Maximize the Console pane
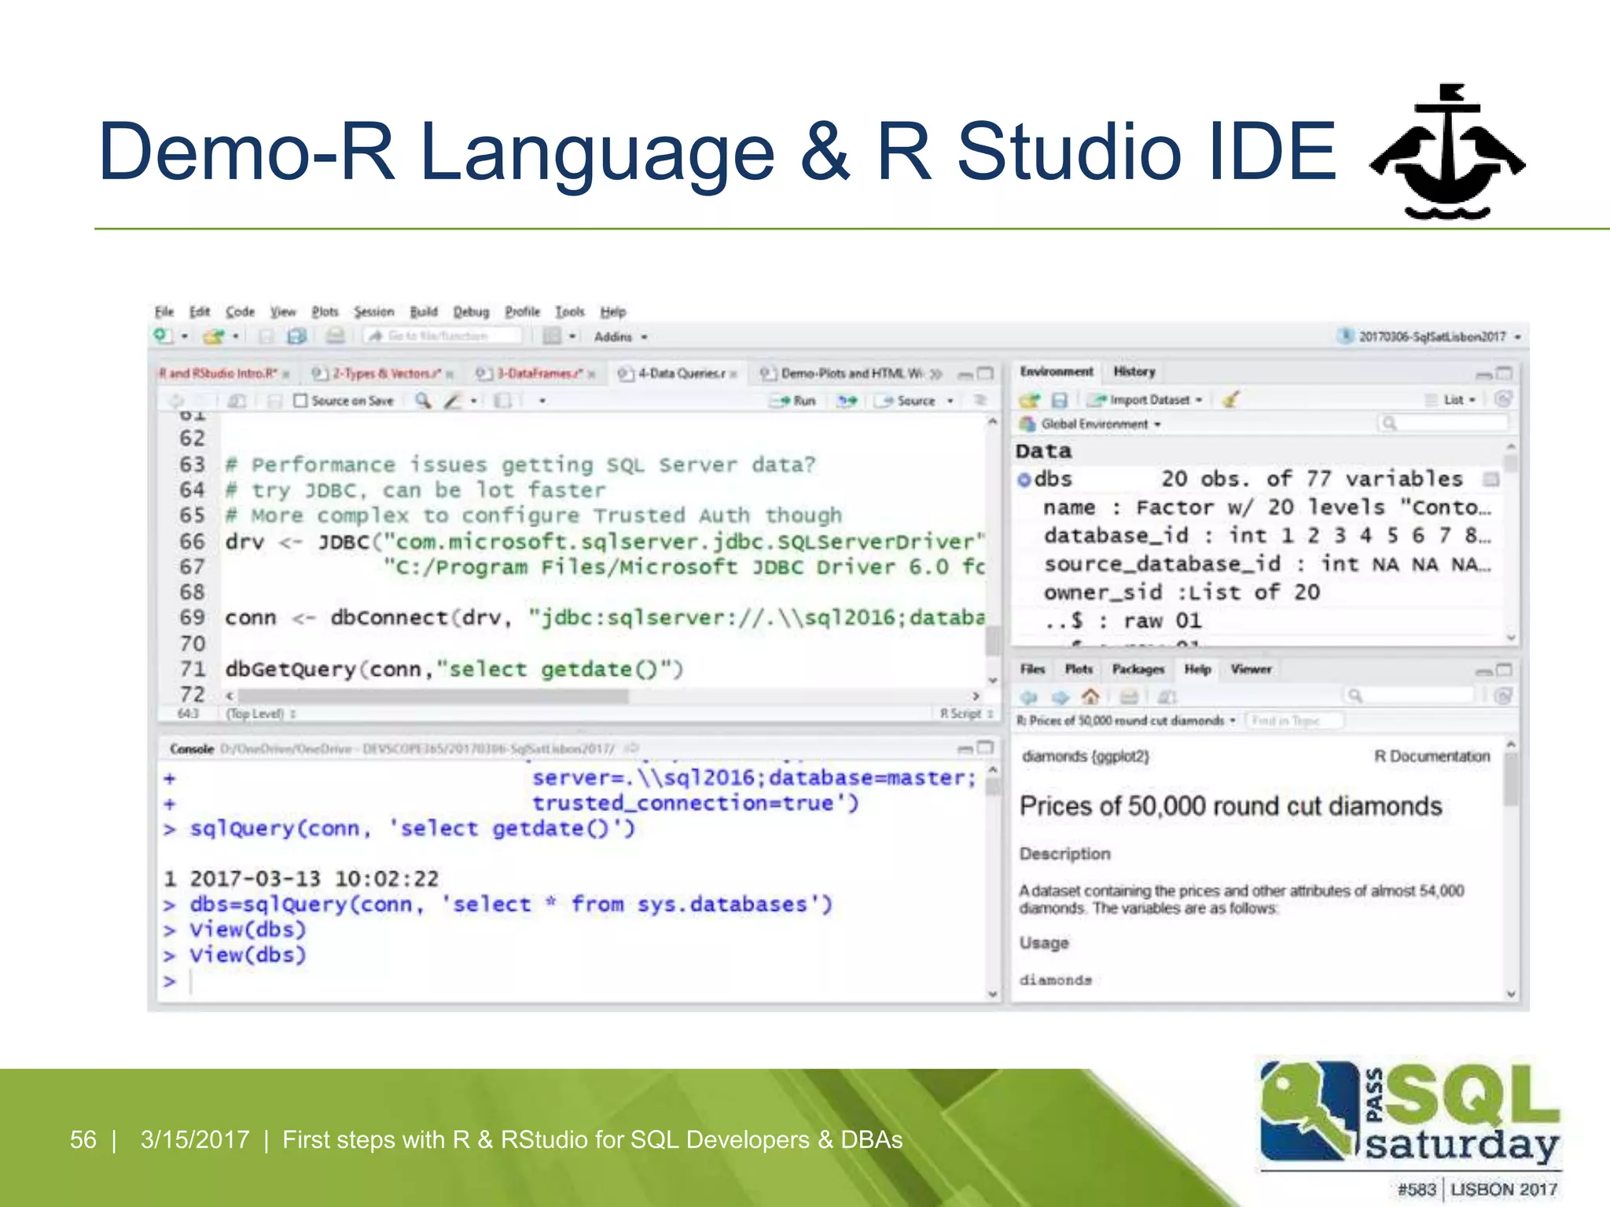 click(985, 747)
